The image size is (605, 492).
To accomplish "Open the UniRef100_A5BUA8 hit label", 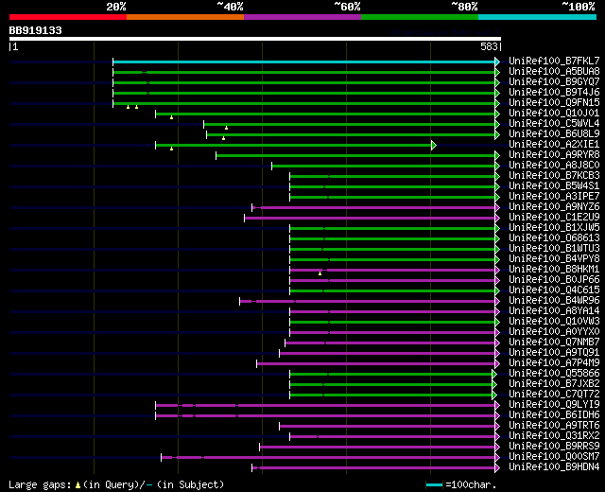I will click(x=554, y=71).
